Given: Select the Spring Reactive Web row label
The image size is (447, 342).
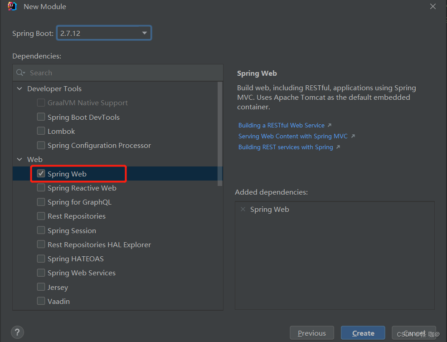Looking at the screenshot, I should (82, 188).
